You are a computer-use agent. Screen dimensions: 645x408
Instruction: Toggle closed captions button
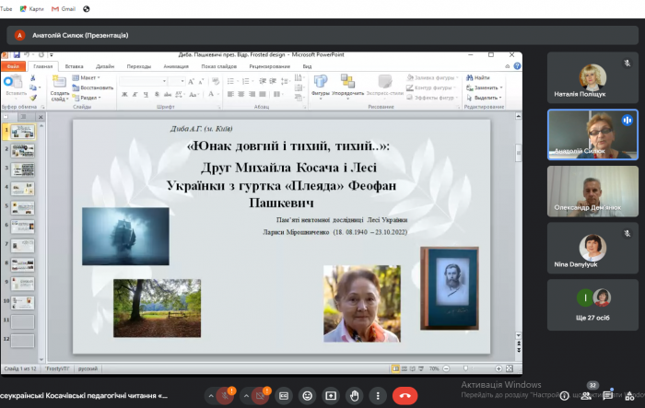[x=284, y=396]
